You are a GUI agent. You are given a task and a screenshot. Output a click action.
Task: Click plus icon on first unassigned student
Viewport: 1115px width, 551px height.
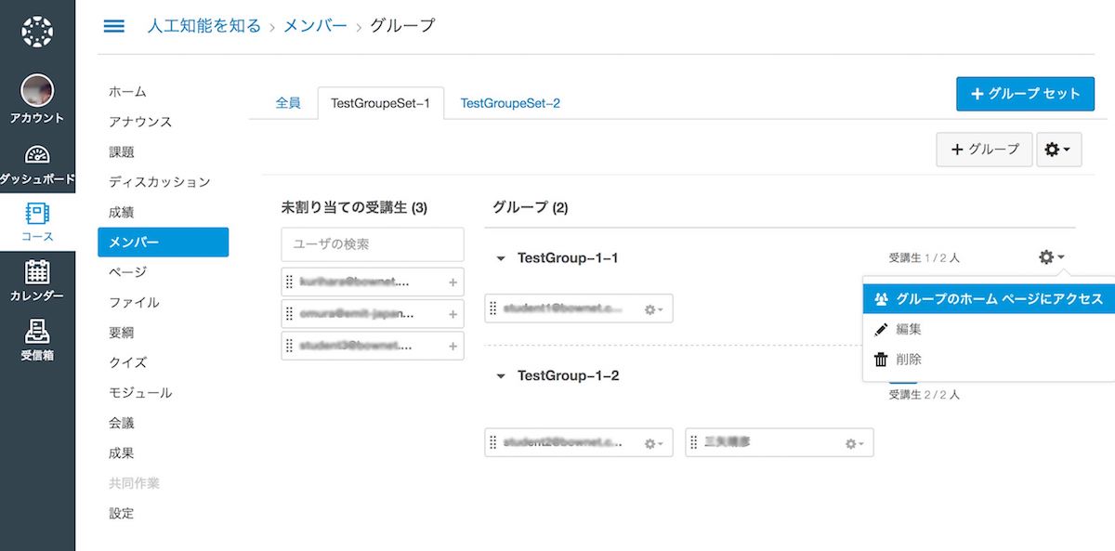tap(453, 282)
